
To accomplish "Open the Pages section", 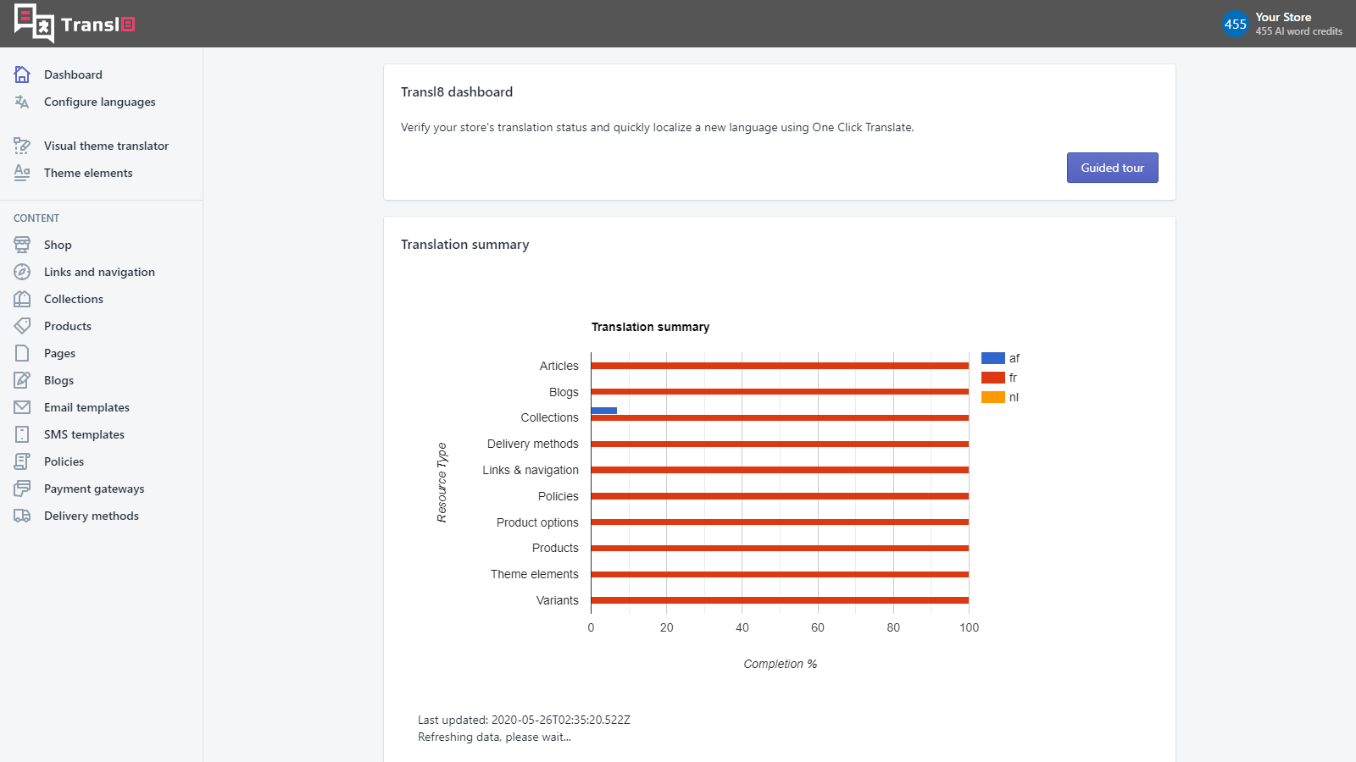I will pos(60,353).
